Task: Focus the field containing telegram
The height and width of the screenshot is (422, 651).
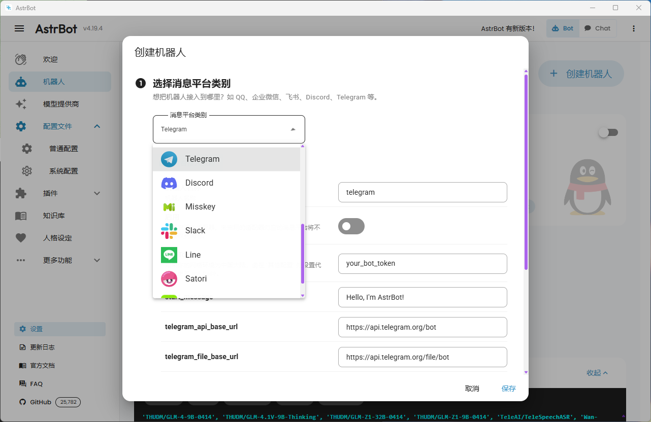Action: click(422, 192)
